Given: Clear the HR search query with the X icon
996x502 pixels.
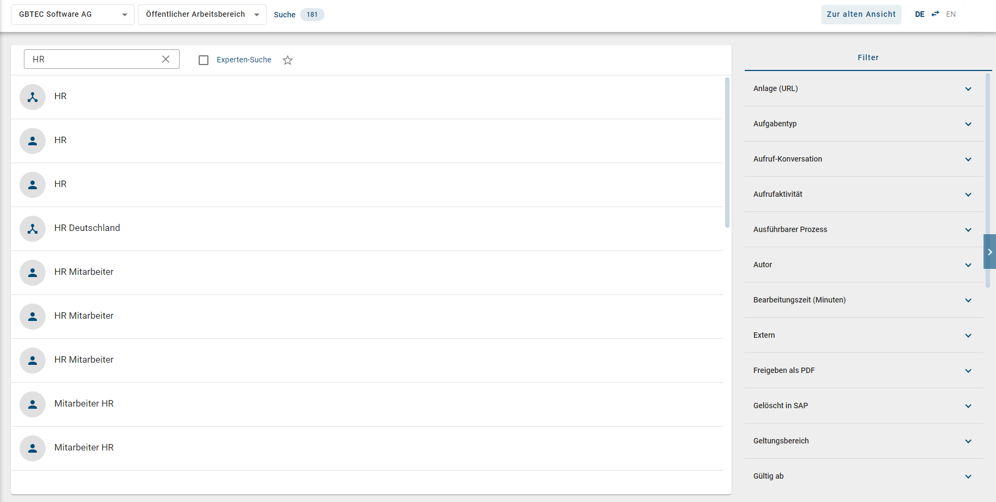Looking at the screenshot, I should (166, 59).
